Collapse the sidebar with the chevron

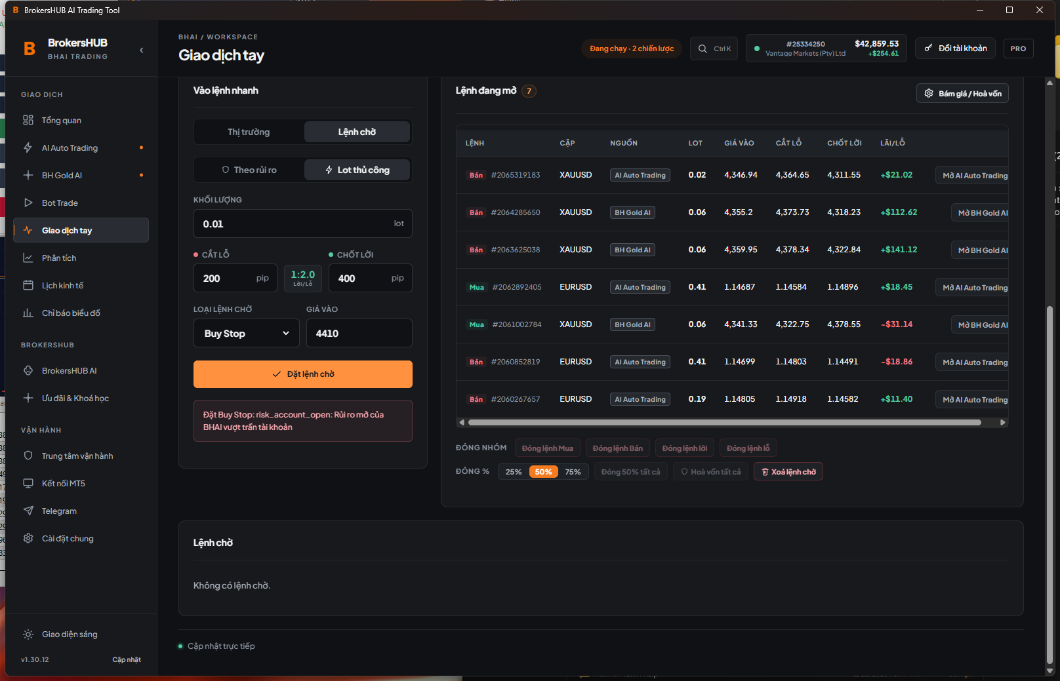tap(142, 50)
